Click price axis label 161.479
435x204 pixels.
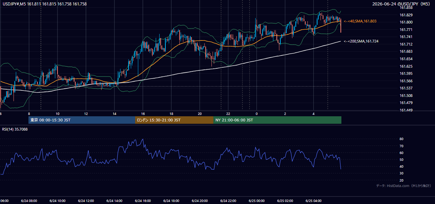click(x=406, y=103)
